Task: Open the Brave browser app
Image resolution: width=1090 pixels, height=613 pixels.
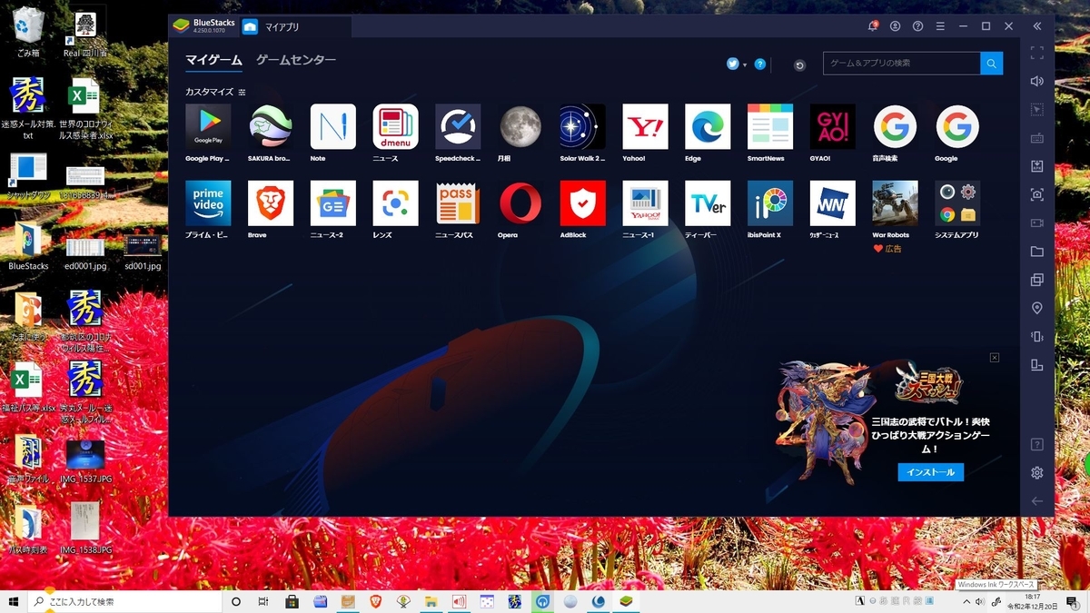Action: (x=271, y=203)
